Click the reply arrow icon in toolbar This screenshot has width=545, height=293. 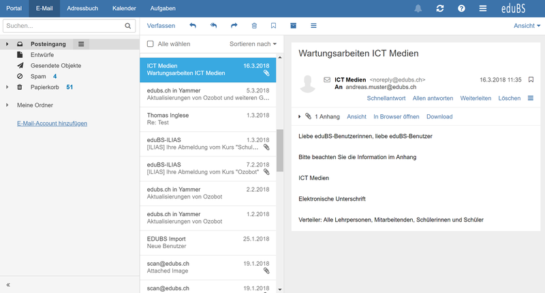tap(193, 26)
